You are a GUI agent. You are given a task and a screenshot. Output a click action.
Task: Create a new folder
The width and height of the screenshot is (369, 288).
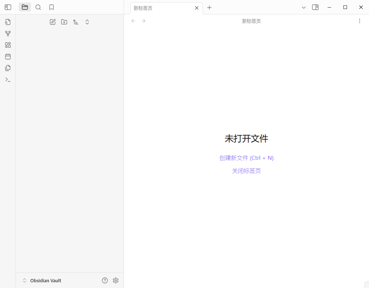[64, 22]
